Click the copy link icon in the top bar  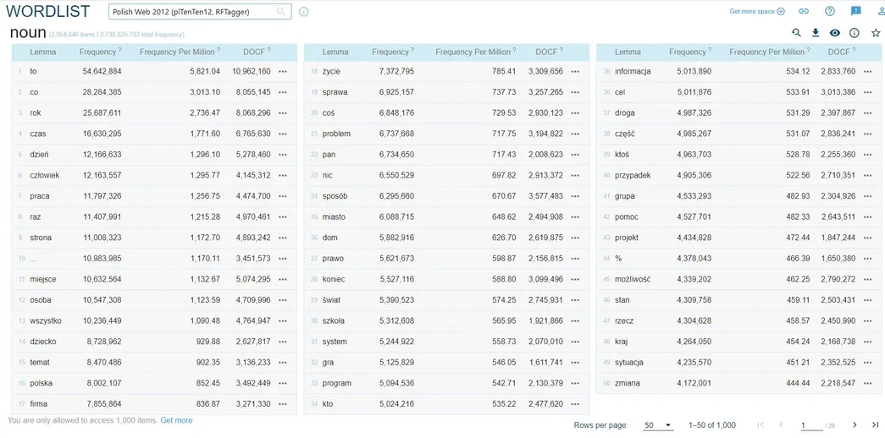(805, 11)
